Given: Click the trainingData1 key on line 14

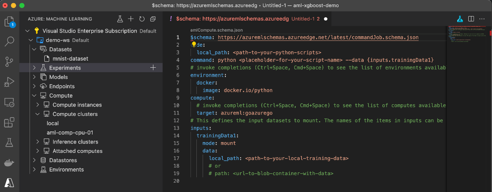Looking at the screenshot, I should tap(217, 136).
